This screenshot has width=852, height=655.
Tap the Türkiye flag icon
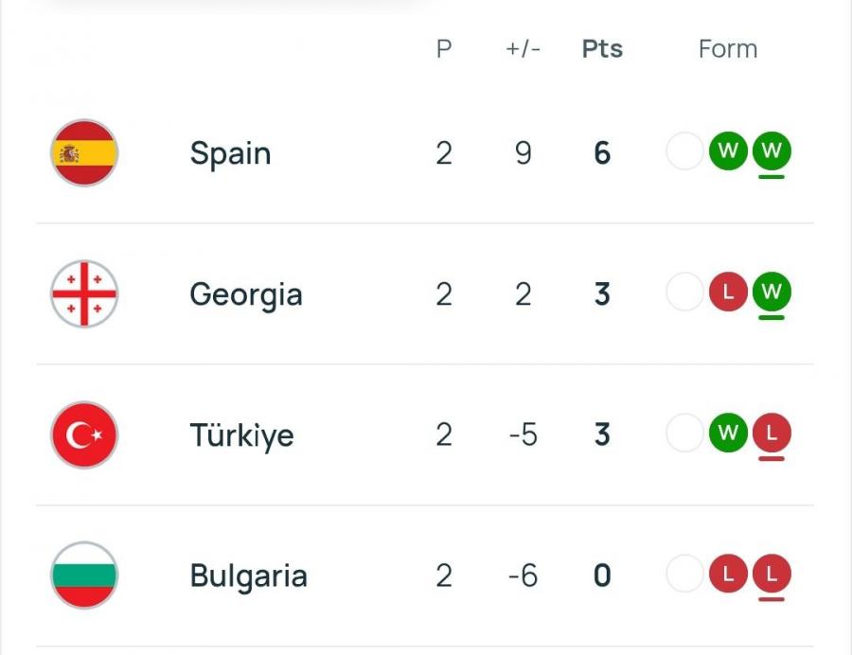point(84,434)
